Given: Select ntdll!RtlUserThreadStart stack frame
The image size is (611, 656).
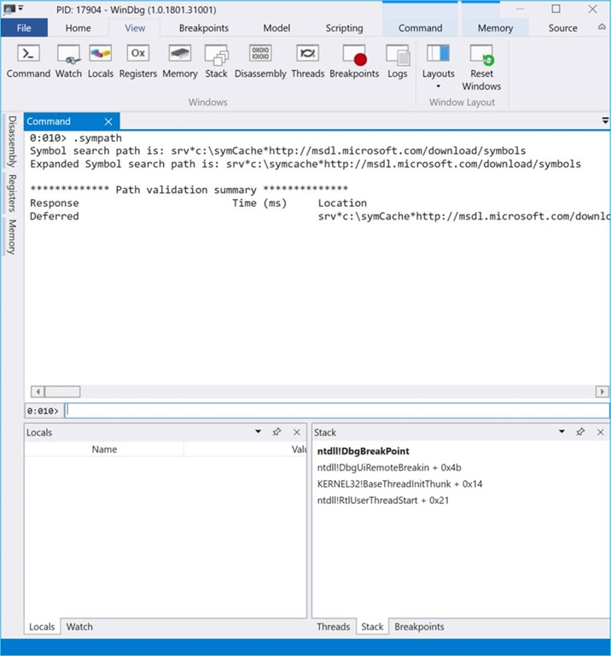Looking at the screenshot, I should (383, 500).
